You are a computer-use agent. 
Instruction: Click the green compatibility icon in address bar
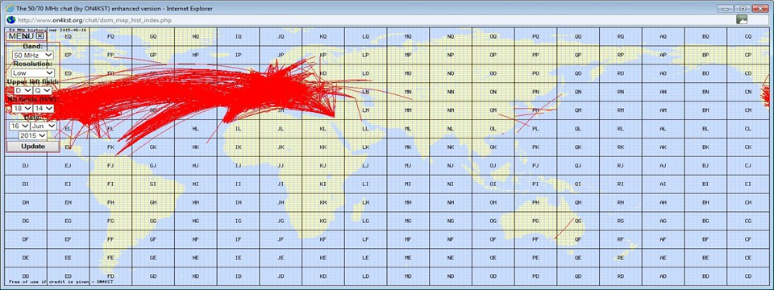(742, 19)
